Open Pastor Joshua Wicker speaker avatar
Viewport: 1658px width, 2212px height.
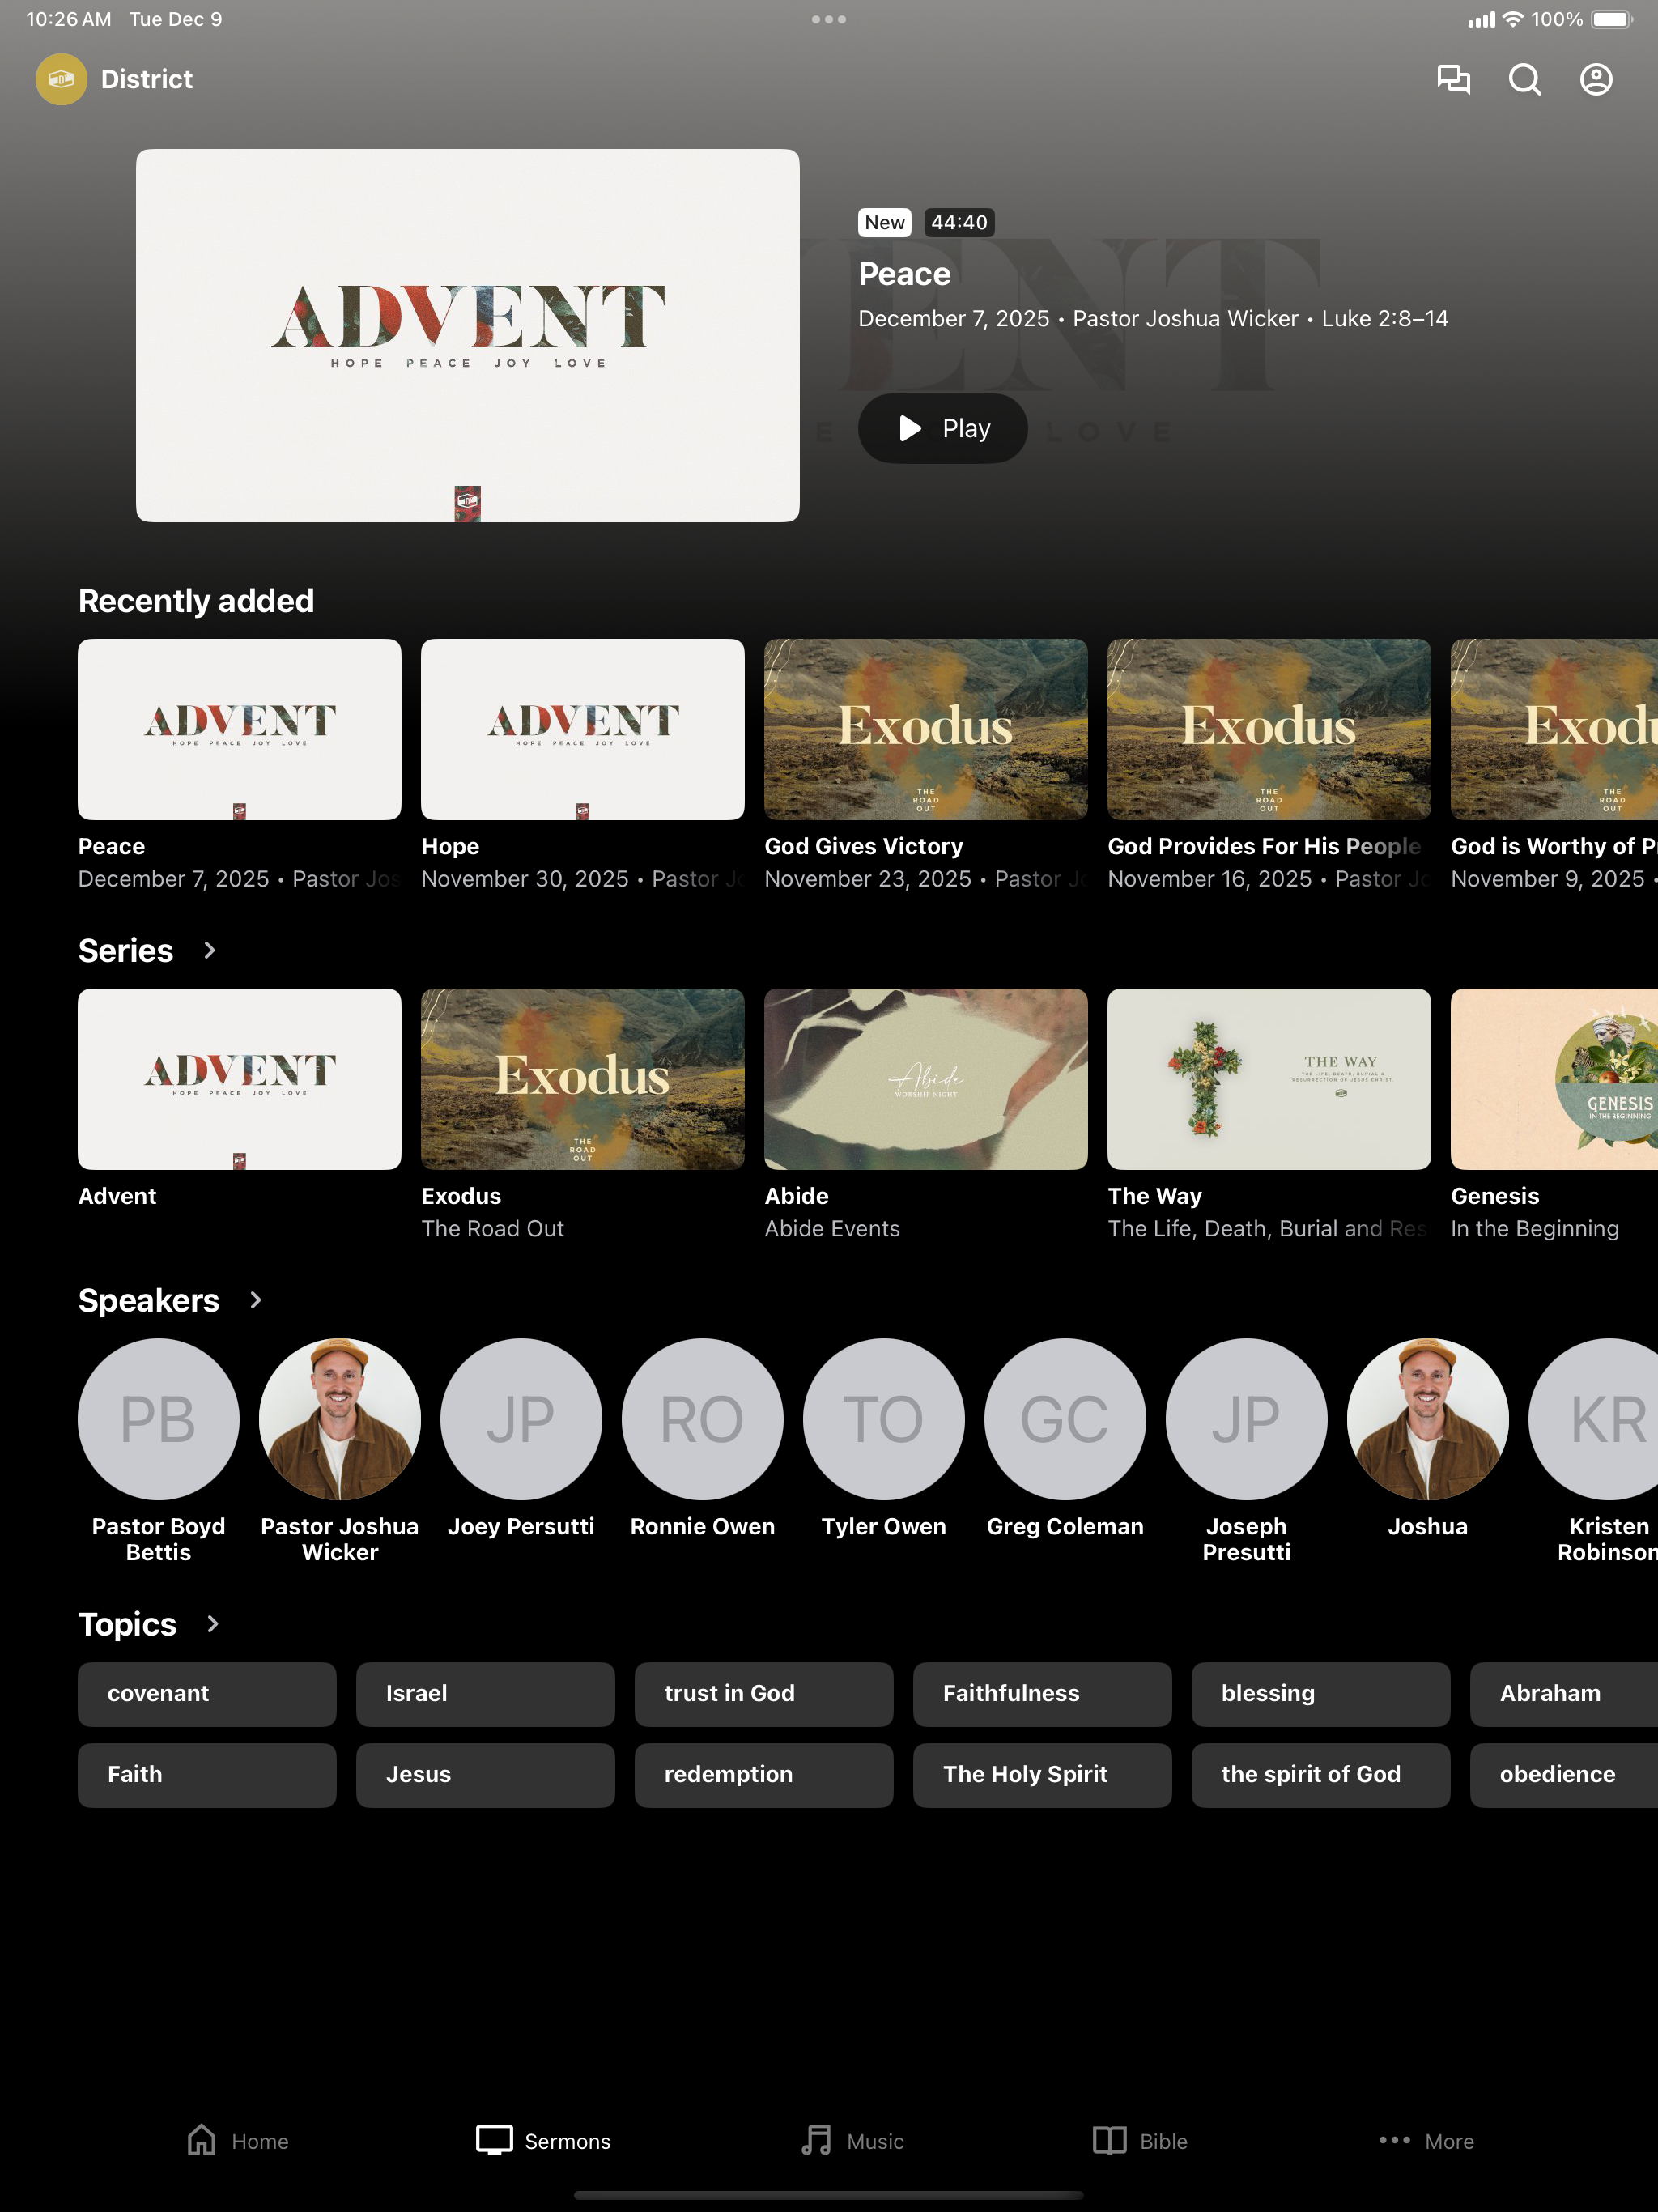point(340,1419)
